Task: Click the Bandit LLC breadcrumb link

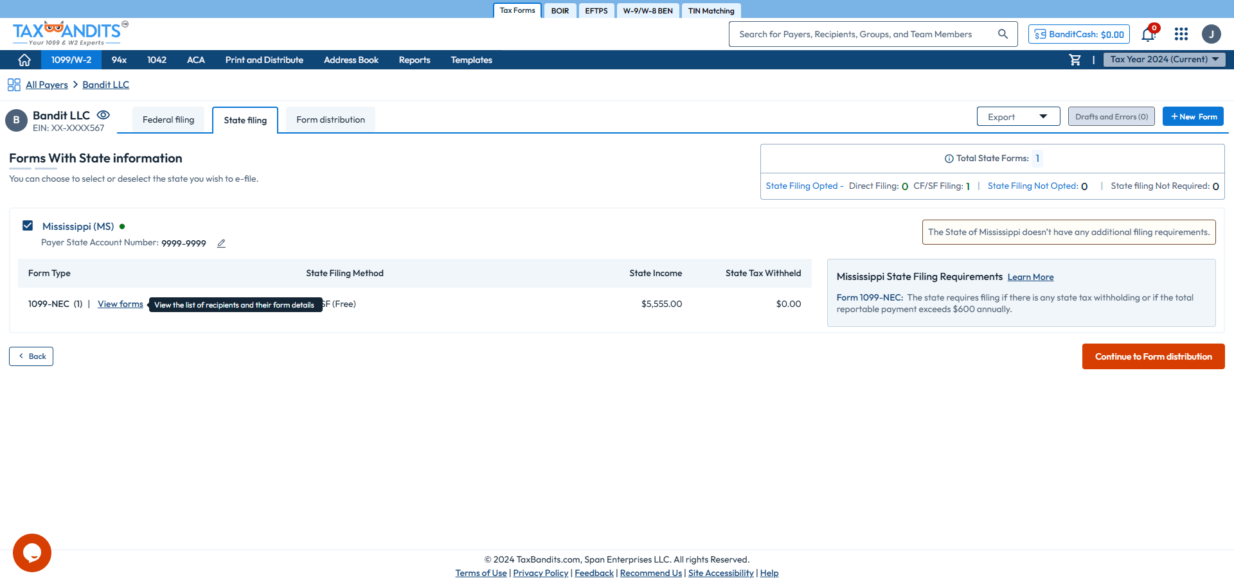Action: coord(105,85)
